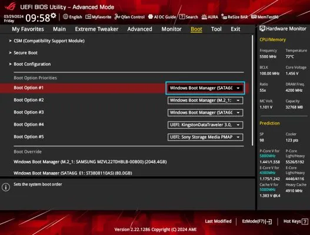Screen dimensions: 310x235
Task: Select the Boot Option #5 row label
Action: pos(29,137)
